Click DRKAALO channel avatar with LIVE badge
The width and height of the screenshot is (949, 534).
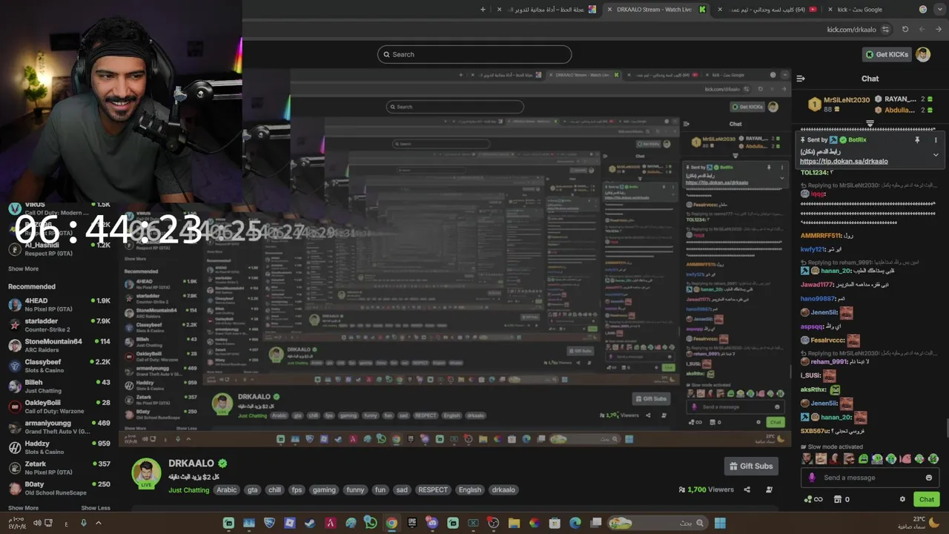[x=146, y=474]
